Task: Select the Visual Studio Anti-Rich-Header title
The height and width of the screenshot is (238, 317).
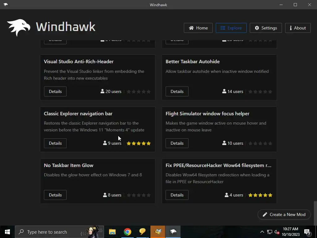Action: pos(79,62)
